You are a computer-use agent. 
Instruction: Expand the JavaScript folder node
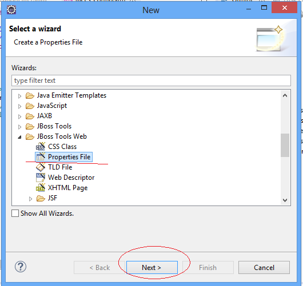point(19,106)
